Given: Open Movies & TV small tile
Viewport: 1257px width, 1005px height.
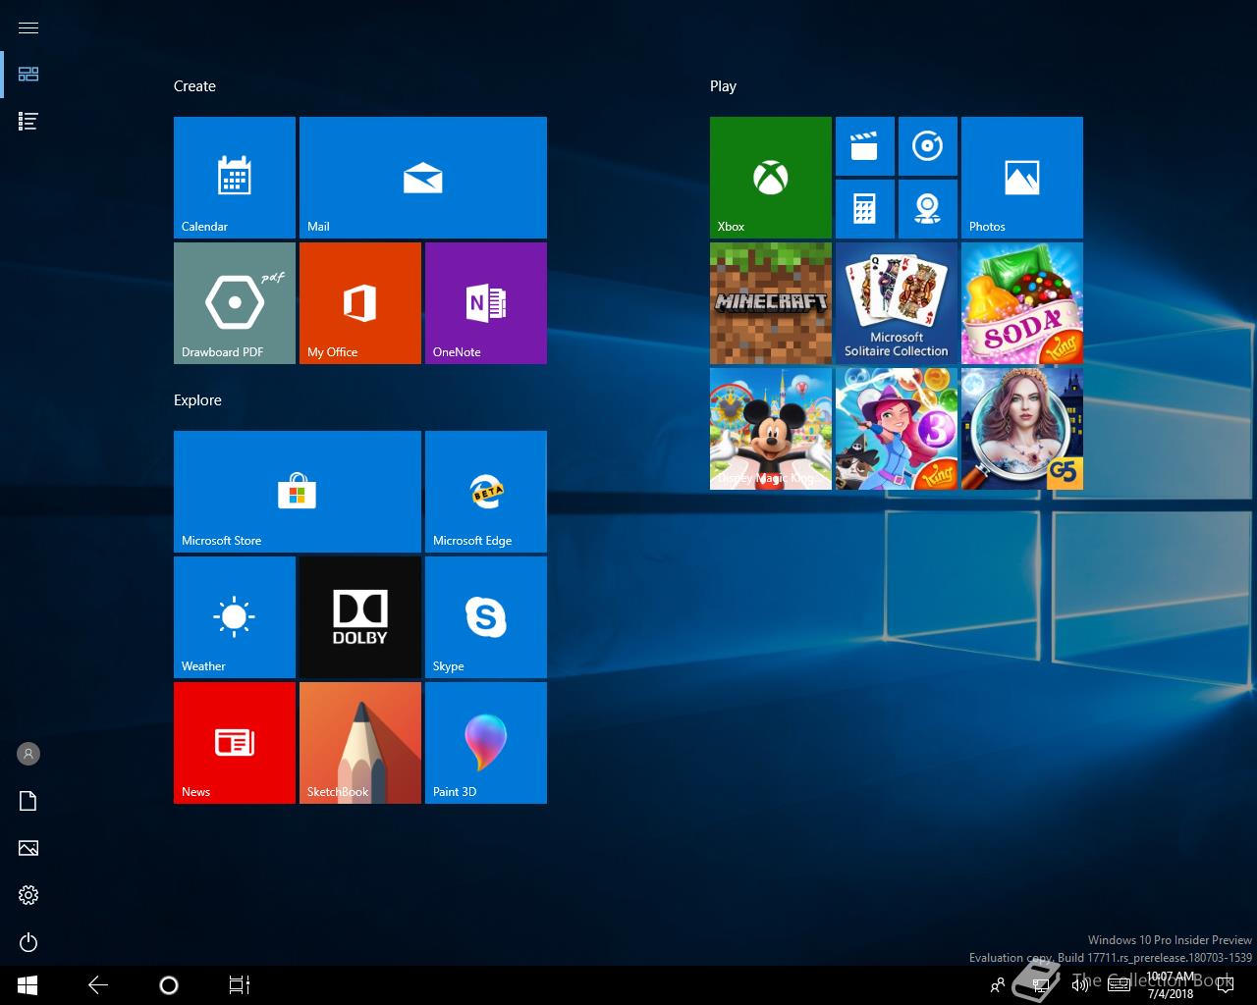Looking at the screenshot, I should [865, 146].
